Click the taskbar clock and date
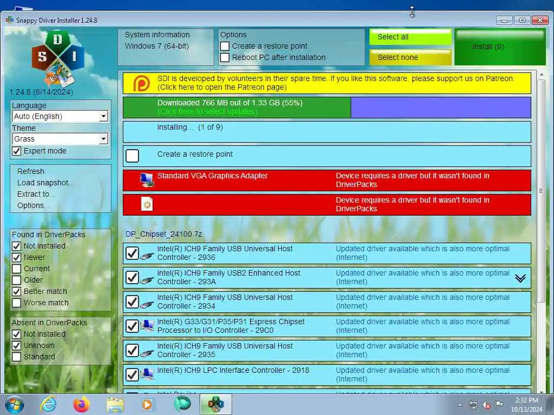 (526, 405)
